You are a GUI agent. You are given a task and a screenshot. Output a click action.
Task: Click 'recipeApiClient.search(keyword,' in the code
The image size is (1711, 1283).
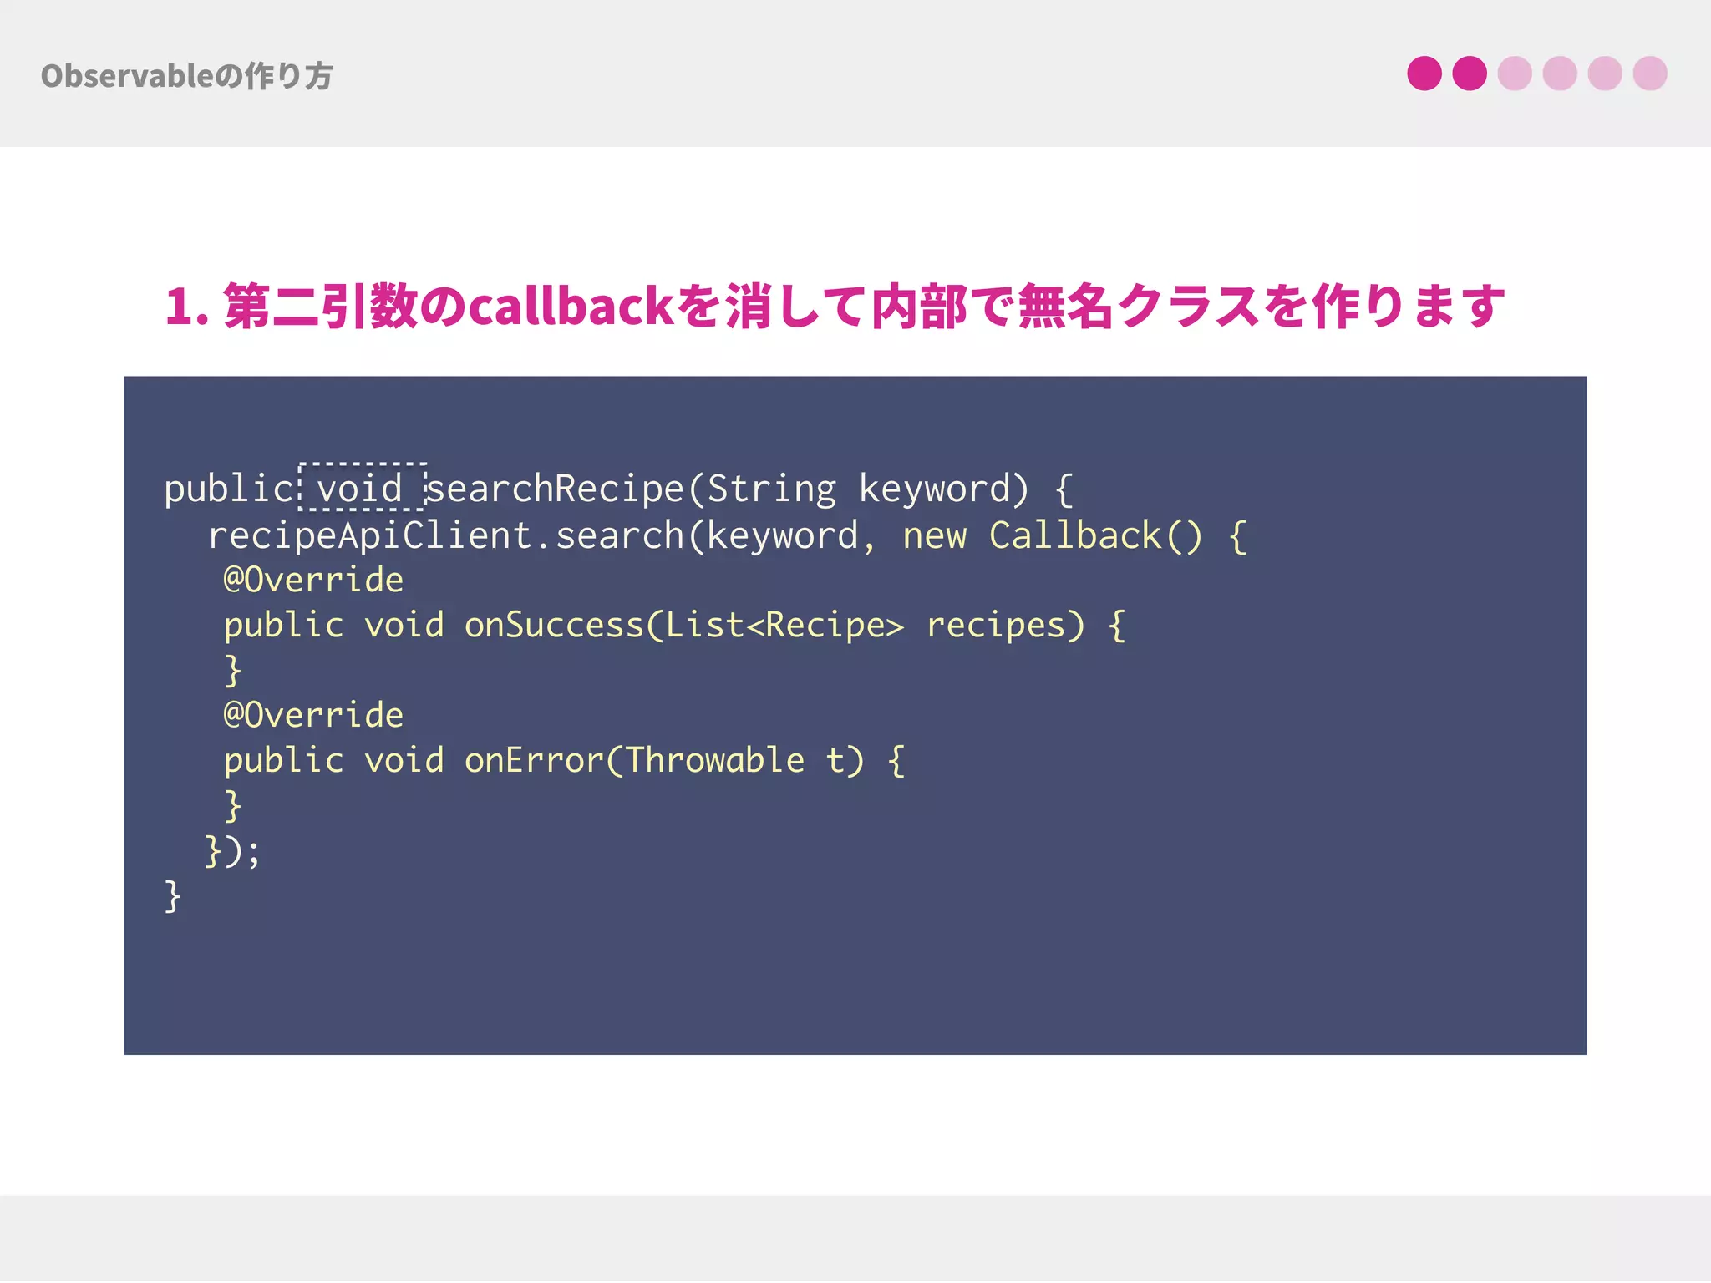[x=542, y=535]
